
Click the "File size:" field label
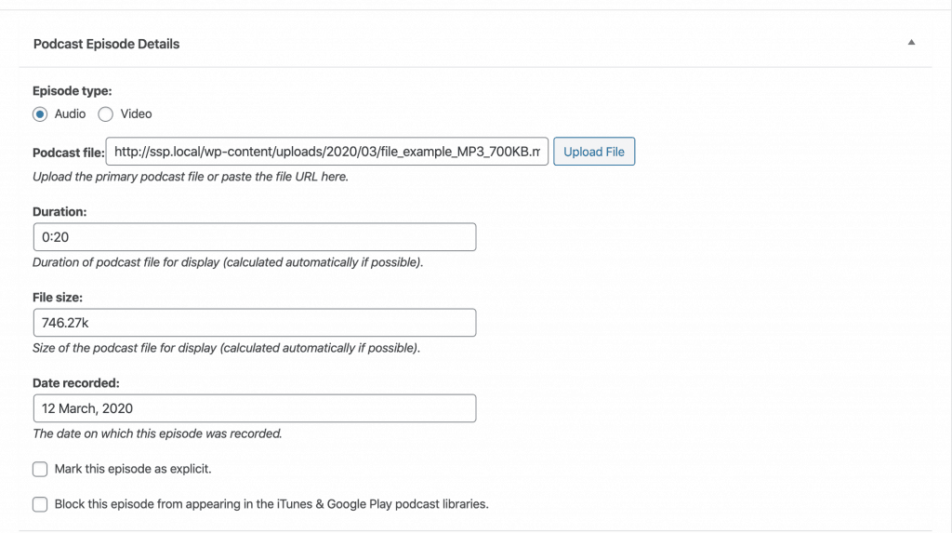point(58,297)
